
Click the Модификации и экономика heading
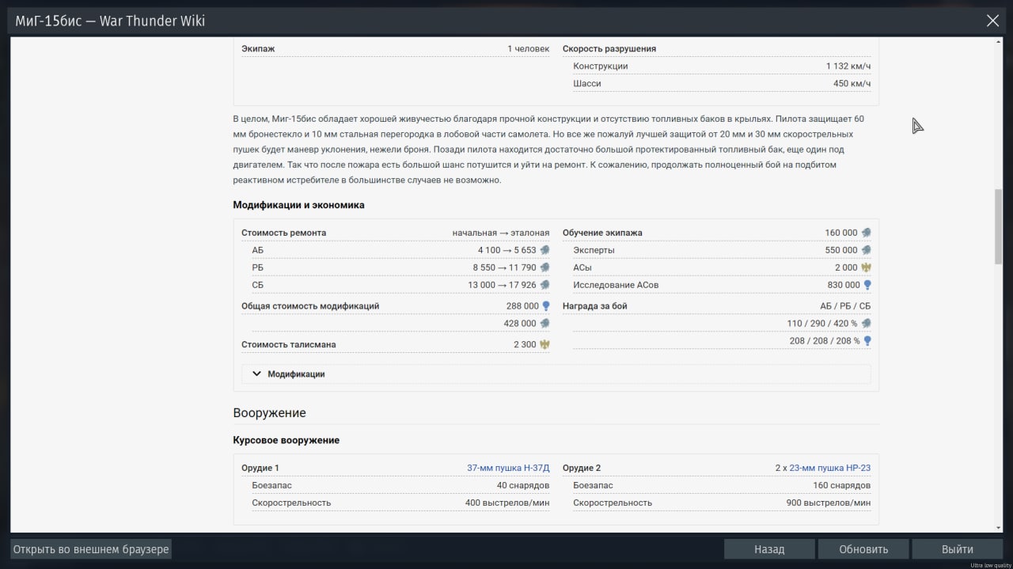[298, 205]
